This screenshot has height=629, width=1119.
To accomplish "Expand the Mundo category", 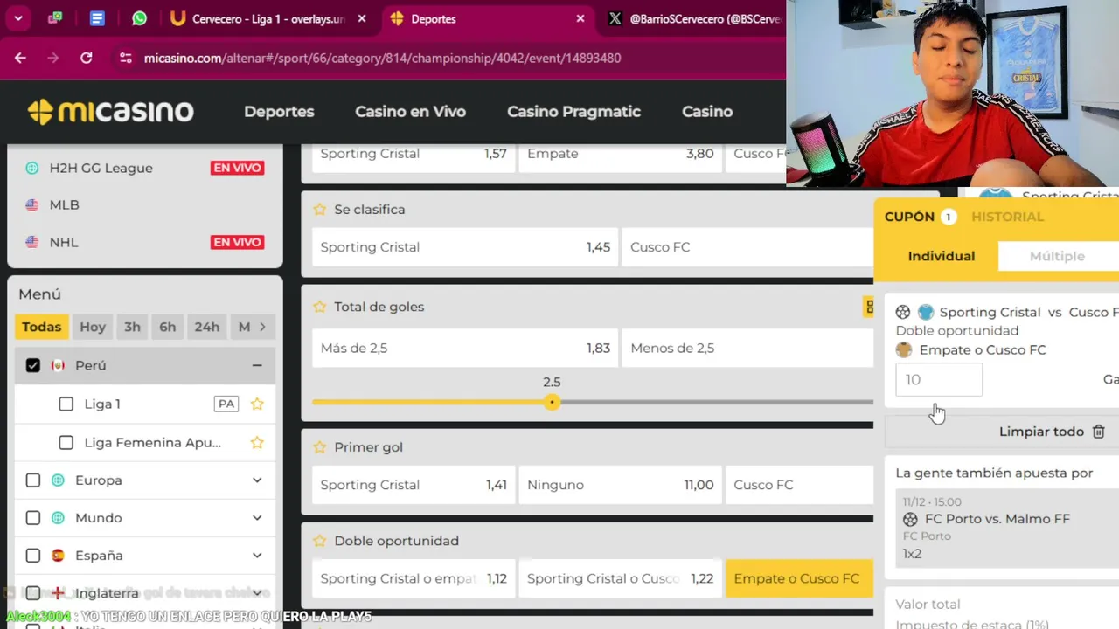I will [x=257, y=518].
